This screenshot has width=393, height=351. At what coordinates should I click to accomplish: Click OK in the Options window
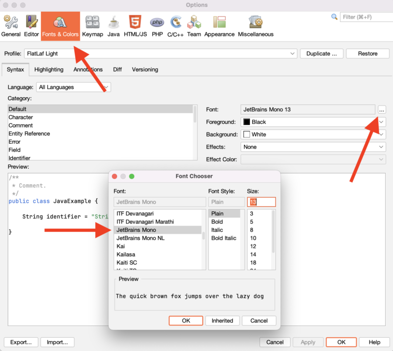point(341,342)
